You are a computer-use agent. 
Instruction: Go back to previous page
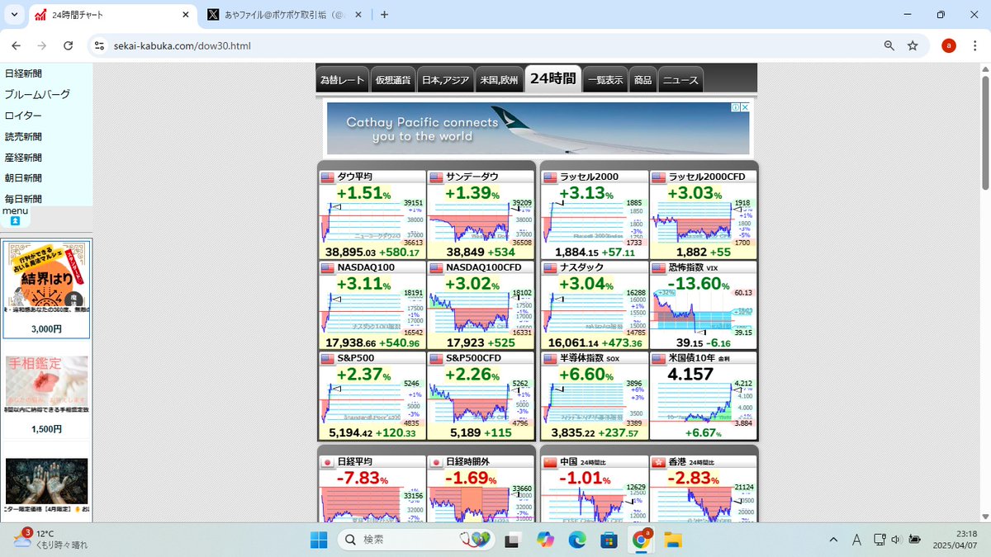(x=16, y=46)
